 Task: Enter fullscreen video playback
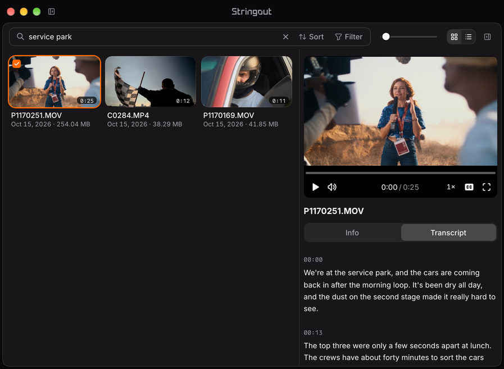[x=487, y=187]
